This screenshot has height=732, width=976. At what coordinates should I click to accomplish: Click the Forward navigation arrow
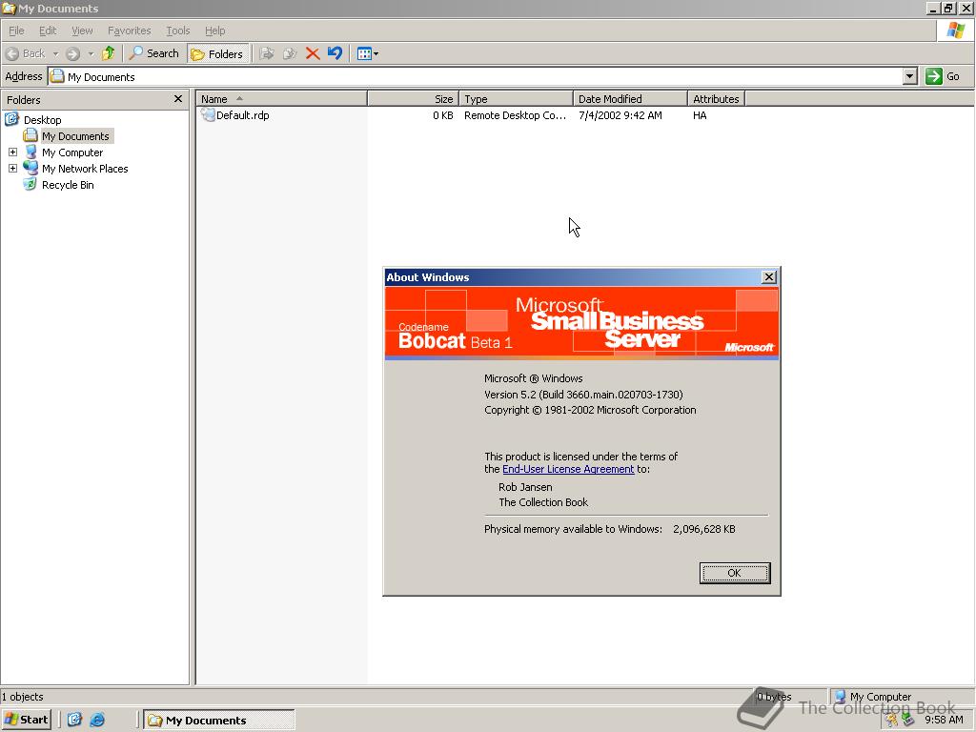72,53
